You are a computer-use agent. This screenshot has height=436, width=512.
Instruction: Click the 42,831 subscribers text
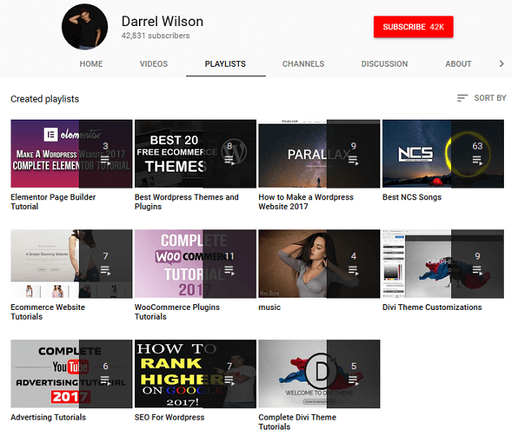click(155, 36)
